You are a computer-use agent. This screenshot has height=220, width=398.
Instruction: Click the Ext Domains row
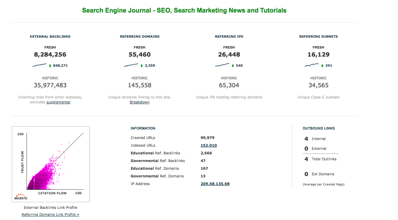tap(319, 174)
